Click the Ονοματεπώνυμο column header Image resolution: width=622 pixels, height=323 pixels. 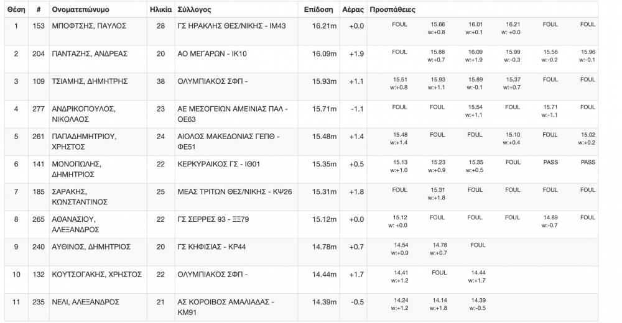click(80, 9)
